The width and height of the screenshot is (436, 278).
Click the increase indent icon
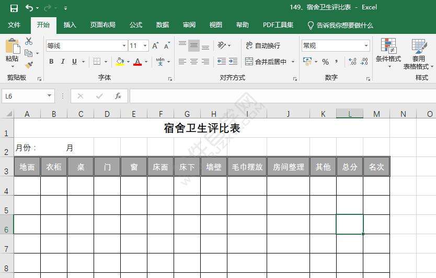tap(233, 62)
